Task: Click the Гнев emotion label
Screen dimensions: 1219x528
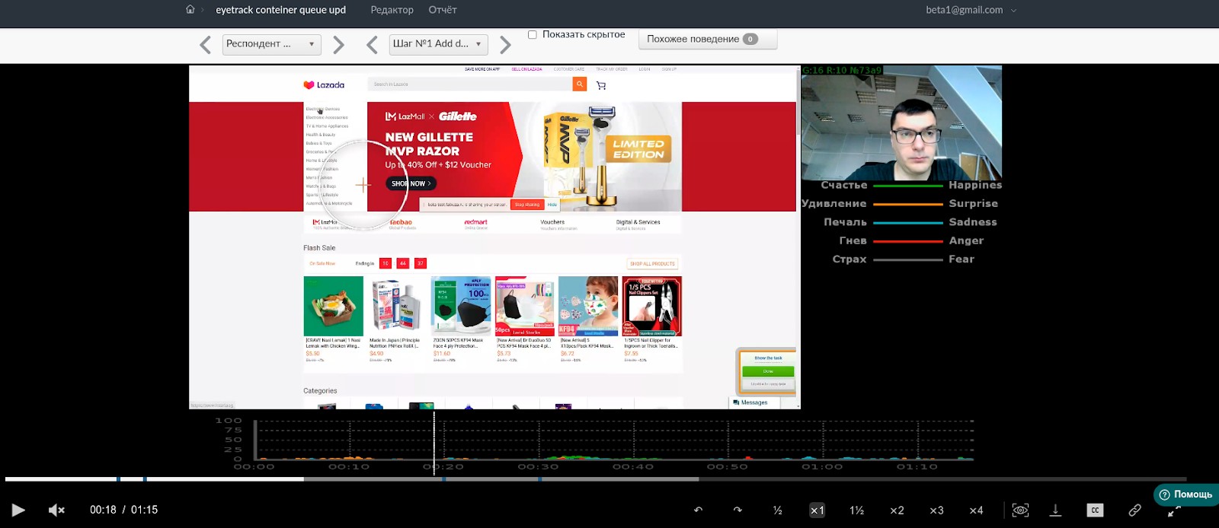Action: [853, 240]
